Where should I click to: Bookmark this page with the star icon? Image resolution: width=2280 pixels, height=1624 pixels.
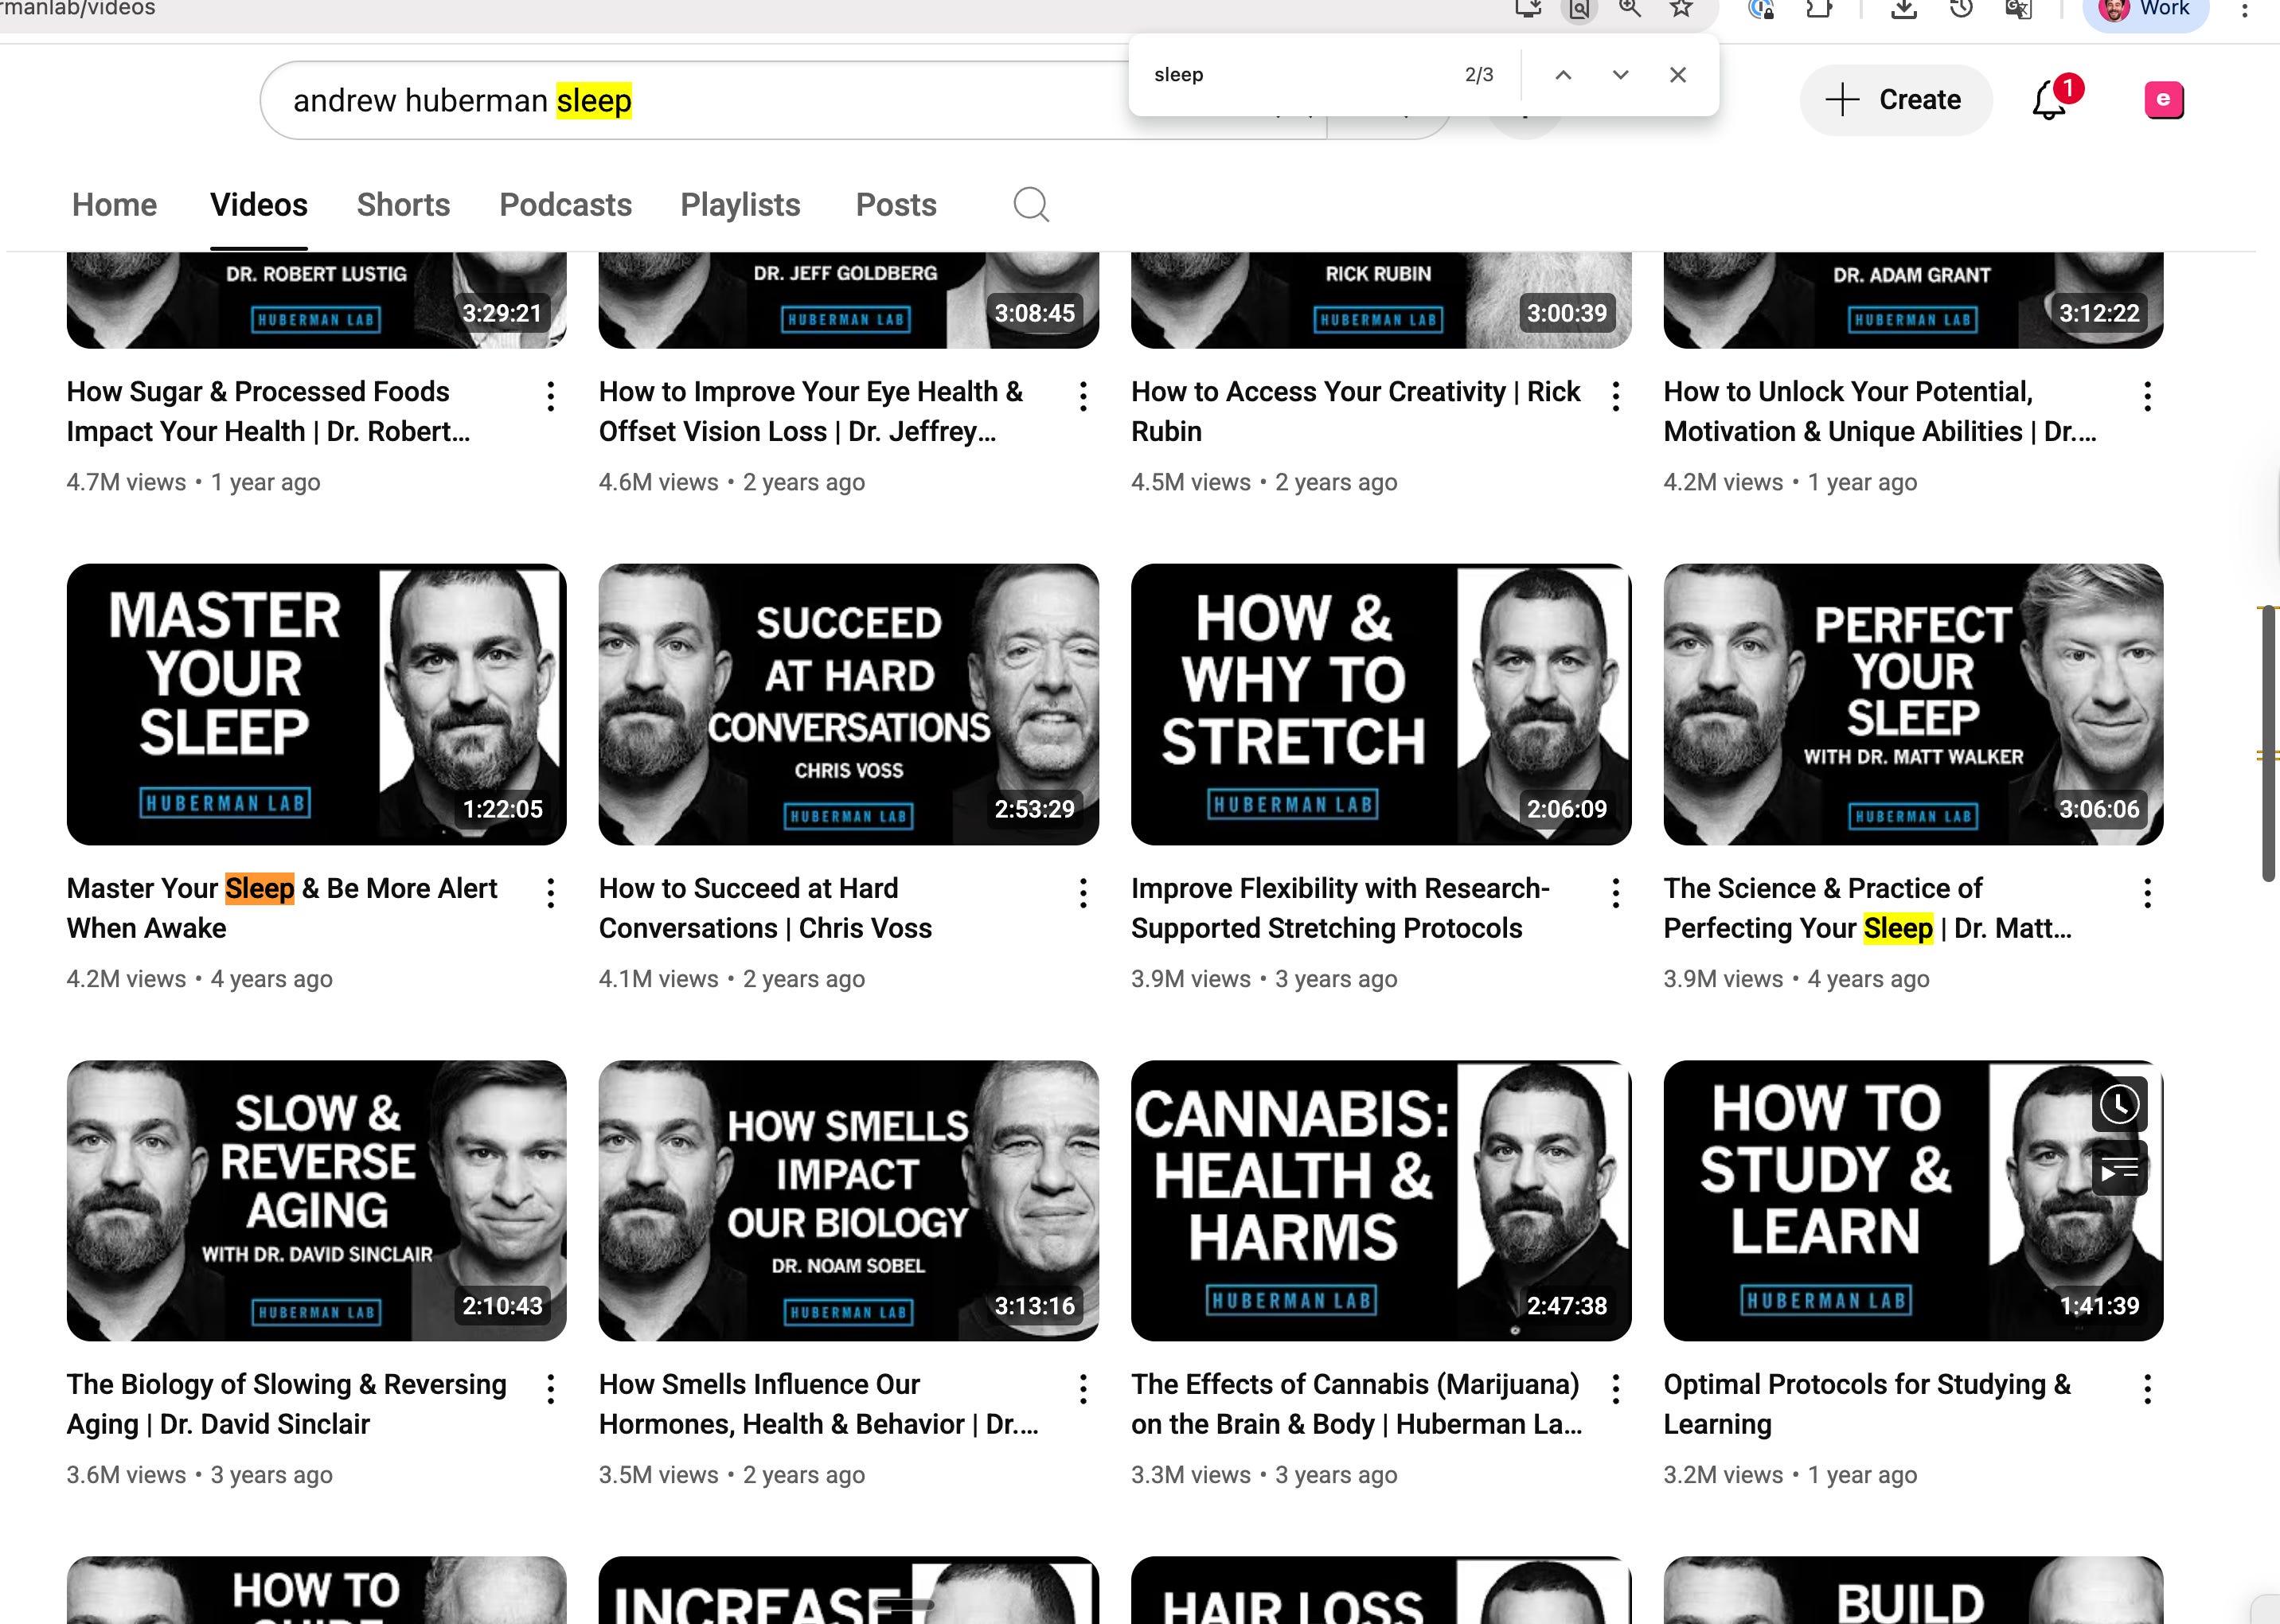pos(1681,10)
